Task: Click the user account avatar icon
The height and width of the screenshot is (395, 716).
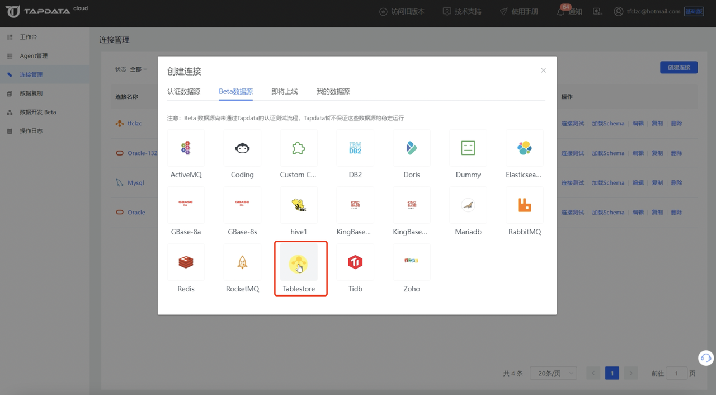Action: [x=618, y=11]
